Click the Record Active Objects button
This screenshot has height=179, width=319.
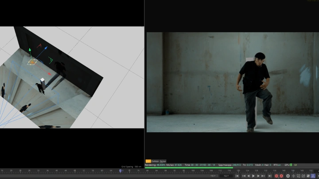point(276,176)
